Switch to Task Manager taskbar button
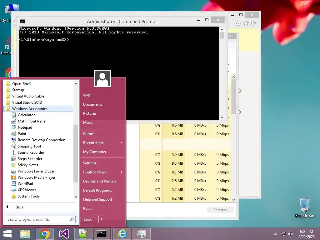This screenshot has width=320, height=240. 142,234
